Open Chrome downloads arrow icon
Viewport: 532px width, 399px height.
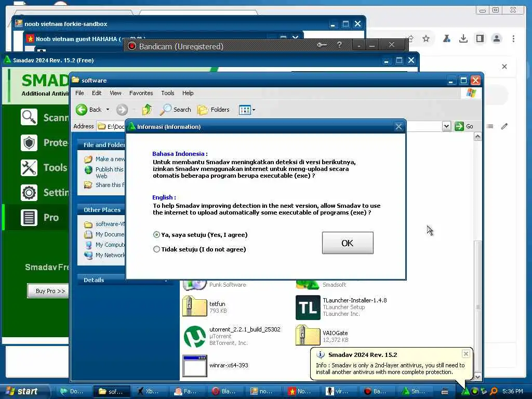pos(463,38)
